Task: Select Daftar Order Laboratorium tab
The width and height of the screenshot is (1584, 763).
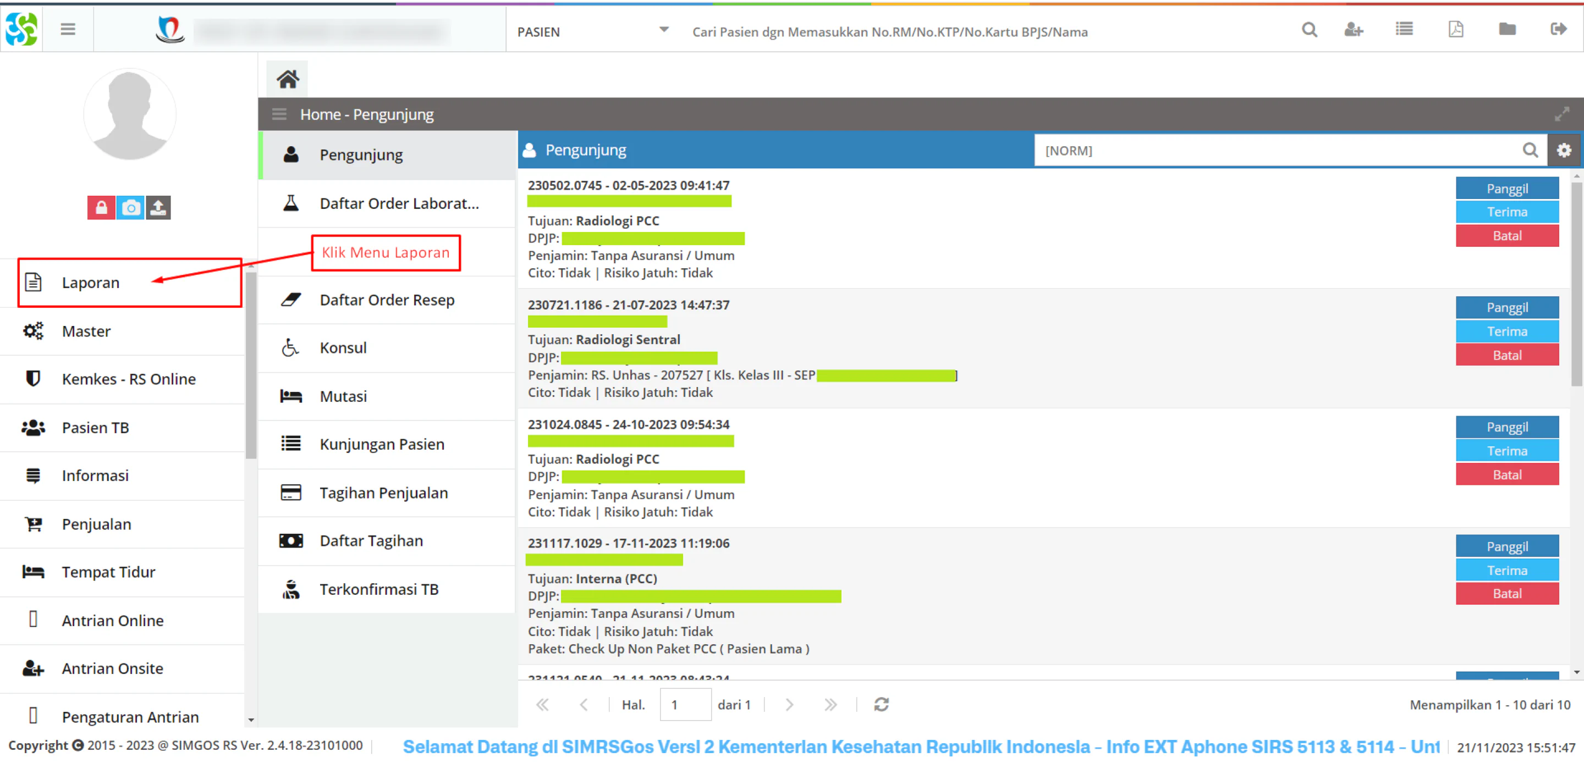Action: coord(388,203)
